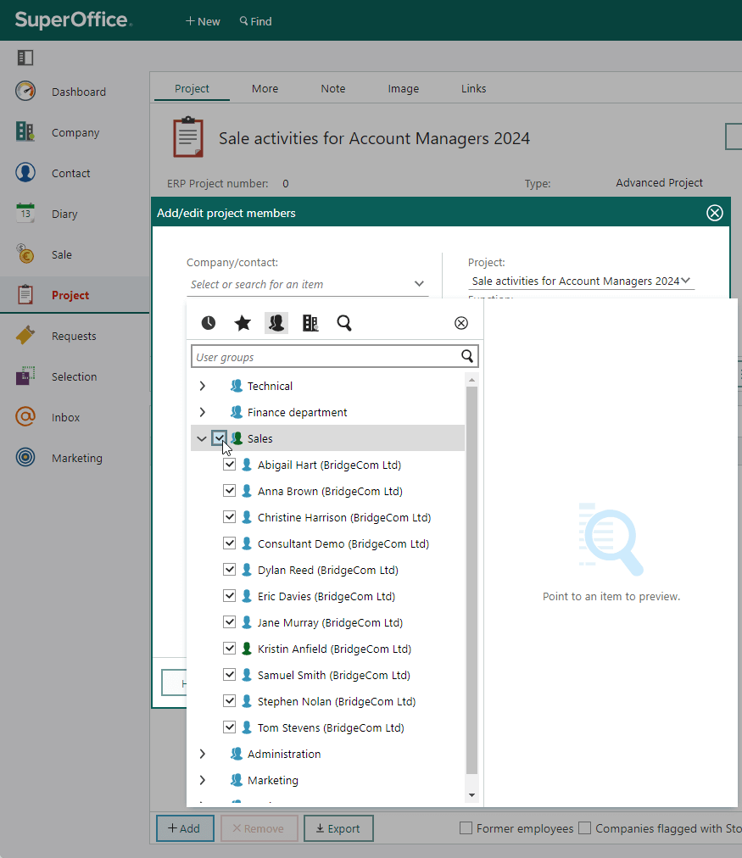The width and height of the screenshot is (742, 858).
Task: Uncheck Kristin Anfield checkbox
Action: 229,649
